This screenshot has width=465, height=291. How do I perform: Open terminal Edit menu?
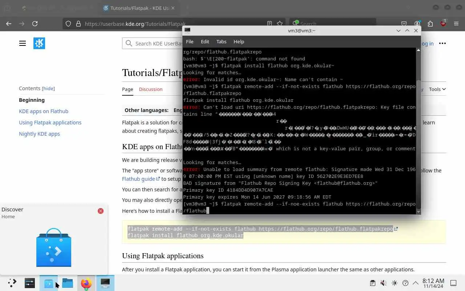click(205, 41)
